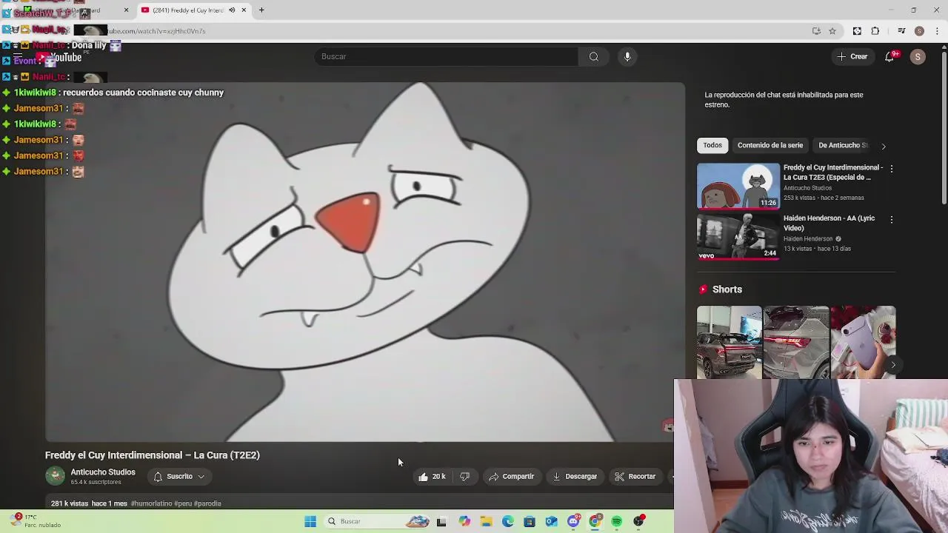Click the Anticucho Studios channel avatar
The height and width of the screenshot is (533, 948).
coord(55,476)
